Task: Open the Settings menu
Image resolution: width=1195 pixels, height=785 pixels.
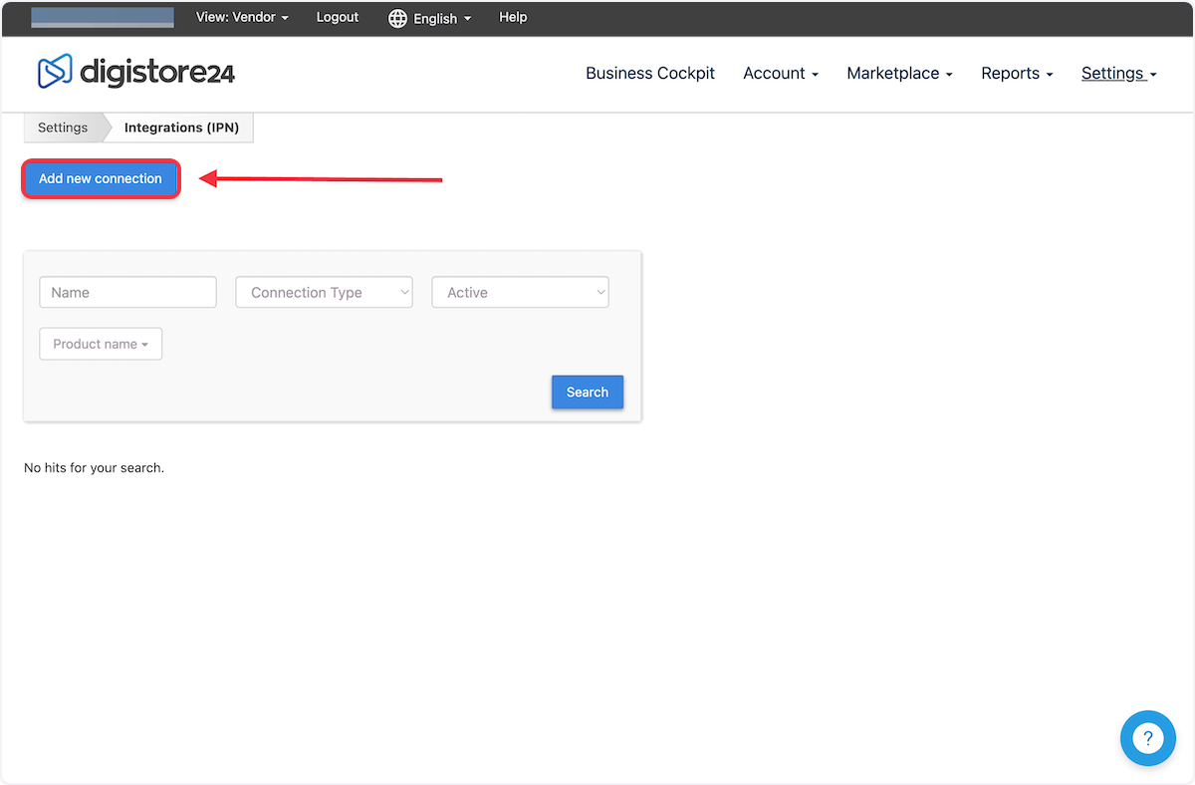Action: [1119, 73]
